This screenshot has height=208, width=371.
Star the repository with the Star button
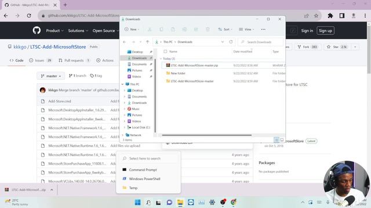coord(337,47)
